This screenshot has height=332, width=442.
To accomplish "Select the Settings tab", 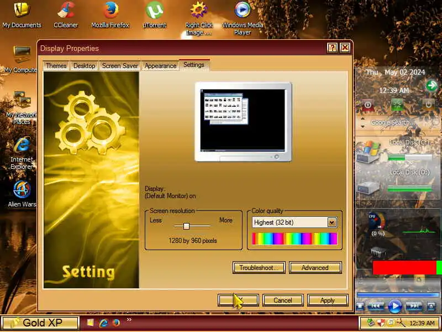I will 194,65.
